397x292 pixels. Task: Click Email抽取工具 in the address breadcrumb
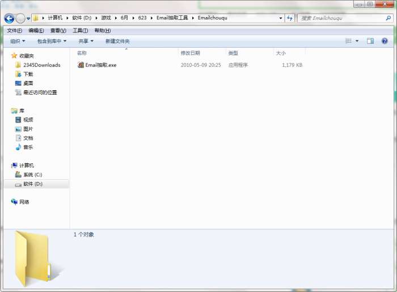click(172, 18)
